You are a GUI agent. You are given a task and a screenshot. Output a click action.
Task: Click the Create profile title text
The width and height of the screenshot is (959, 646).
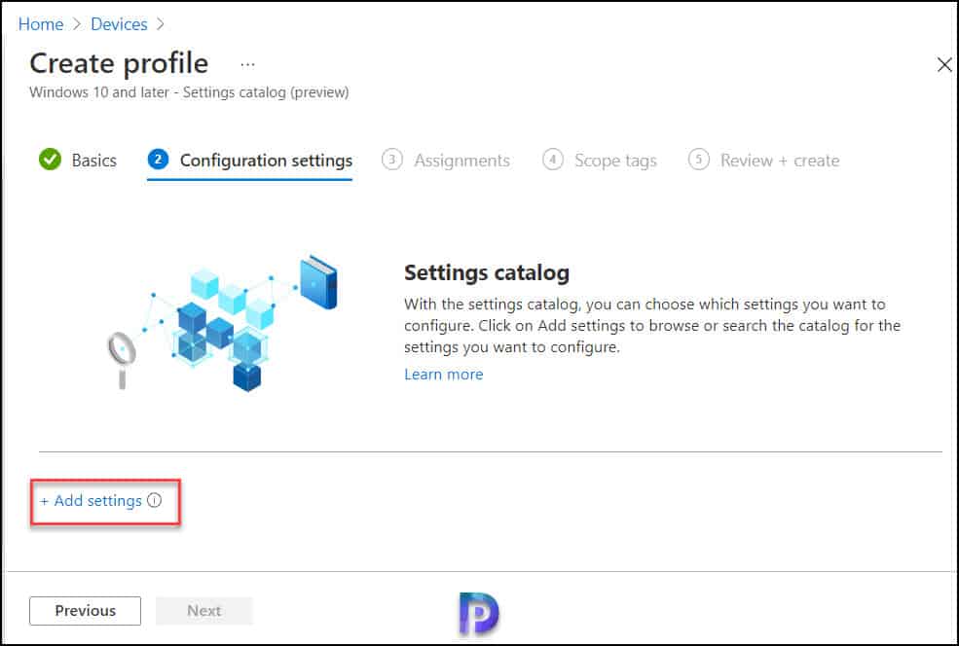click(x=119, y=63)
